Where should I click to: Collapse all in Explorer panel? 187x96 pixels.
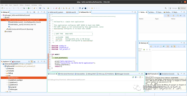(29, 62)
